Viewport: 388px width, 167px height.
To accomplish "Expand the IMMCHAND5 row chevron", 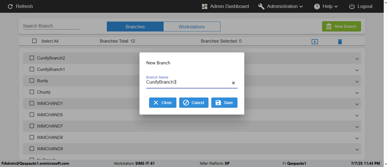I will coord(357,116).
